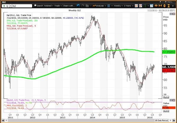The image size is (177, 123).
Task: Click the blue wavy lines chart-type icon
Action: coord(109,6)
